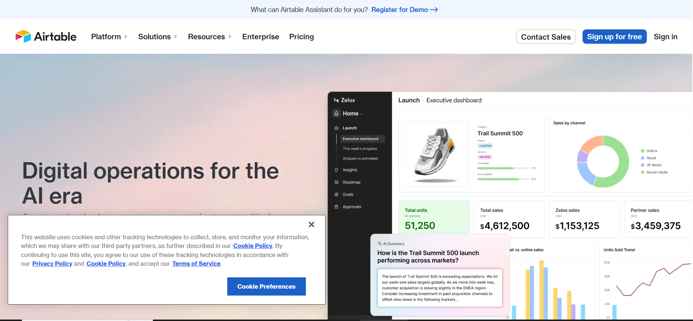The image size is (693, 321).
Task: Click the Launch icon in dashboard sidebar
Action: 336,128
